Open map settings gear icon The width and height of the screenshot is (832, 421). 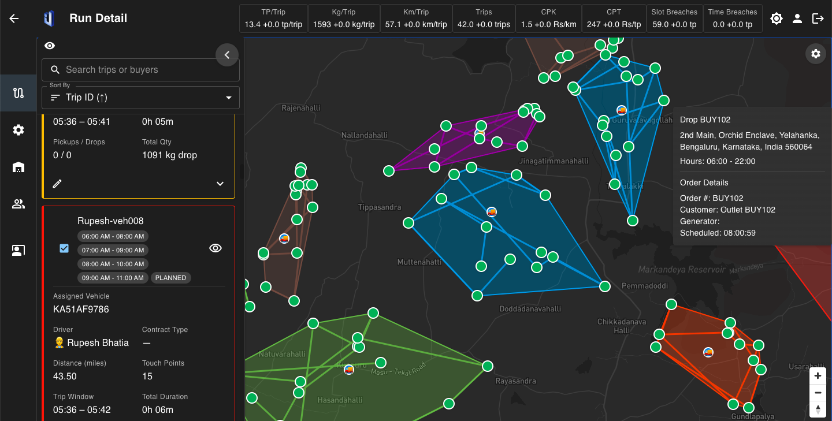[x=815, y=54]
